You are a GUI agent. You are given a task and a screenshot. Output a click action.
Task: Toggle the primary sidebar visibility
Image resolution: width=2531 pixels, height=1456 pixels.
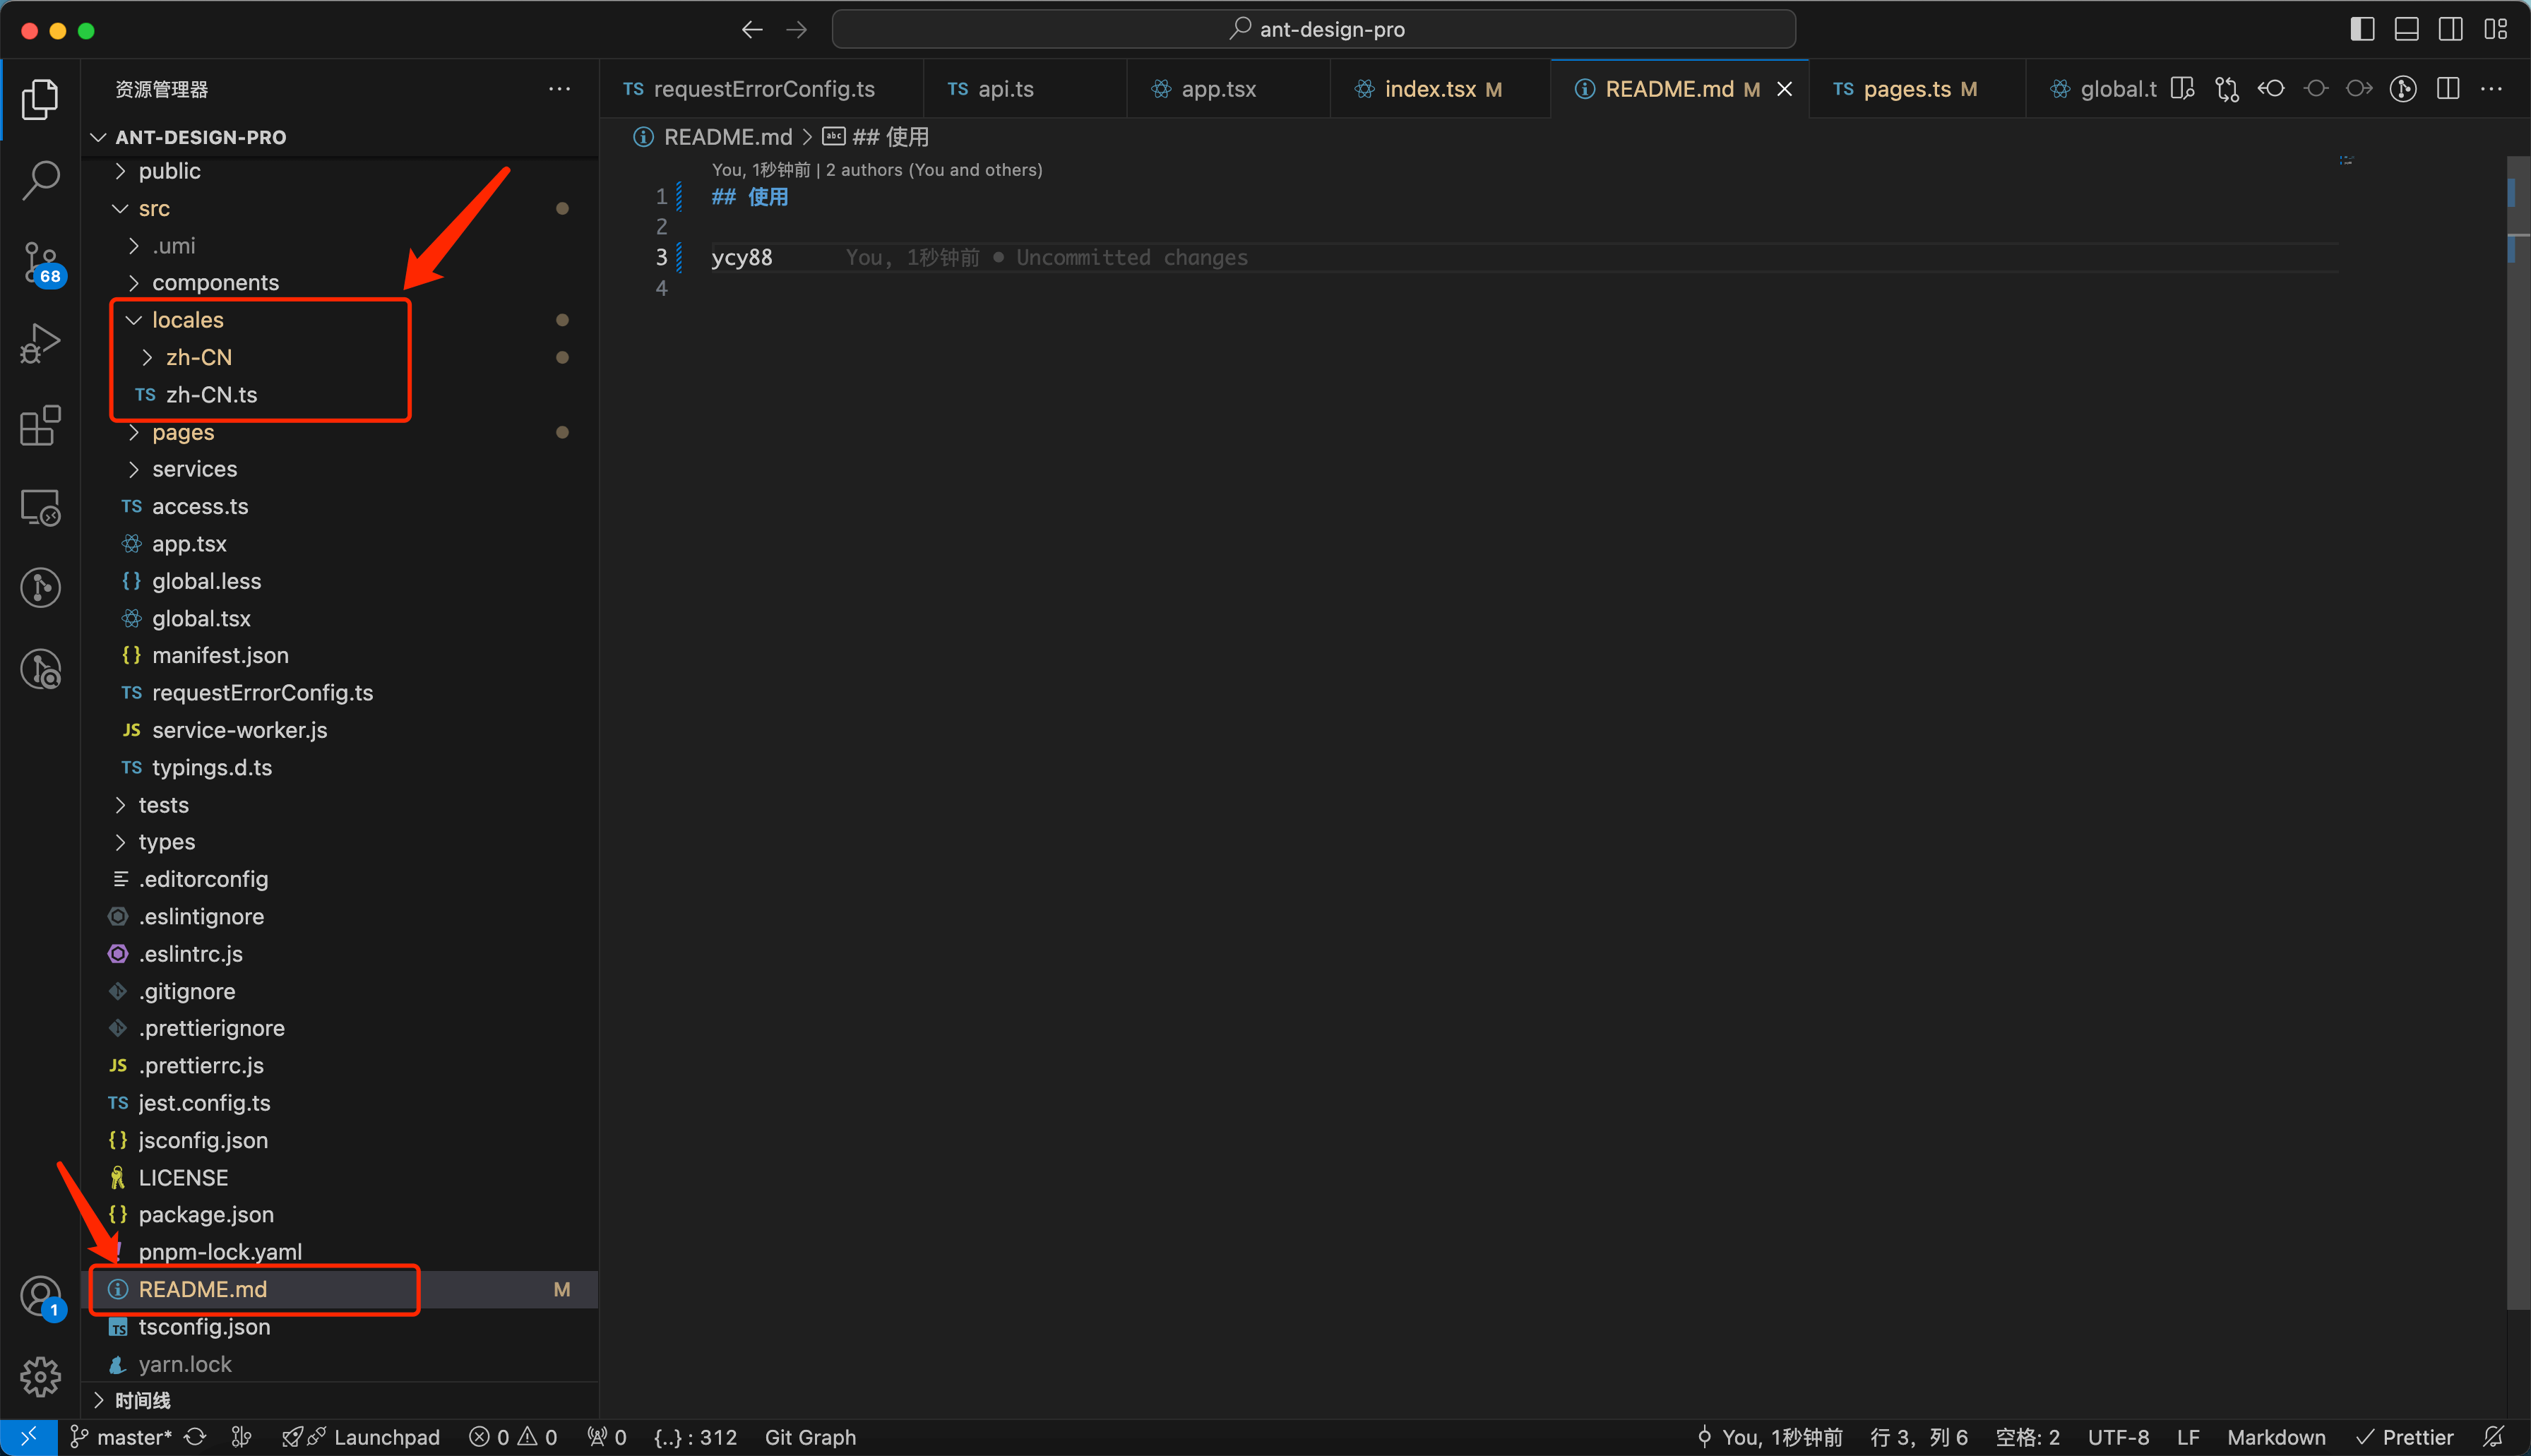2362,29
